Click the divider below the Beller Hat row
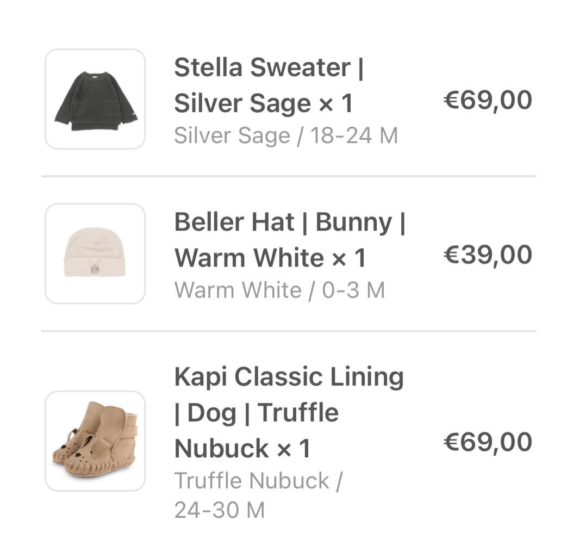Screen dimensions: 573x551 click(x=289, y=331)
